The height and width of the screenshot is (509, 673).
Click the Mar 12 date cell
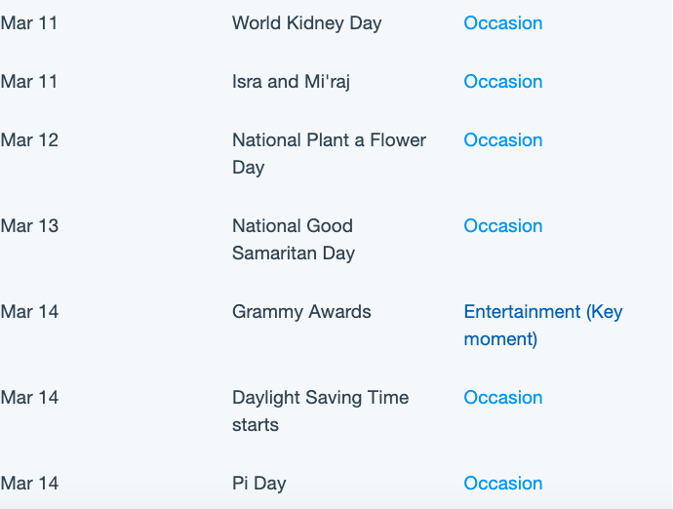coord(29,140)
